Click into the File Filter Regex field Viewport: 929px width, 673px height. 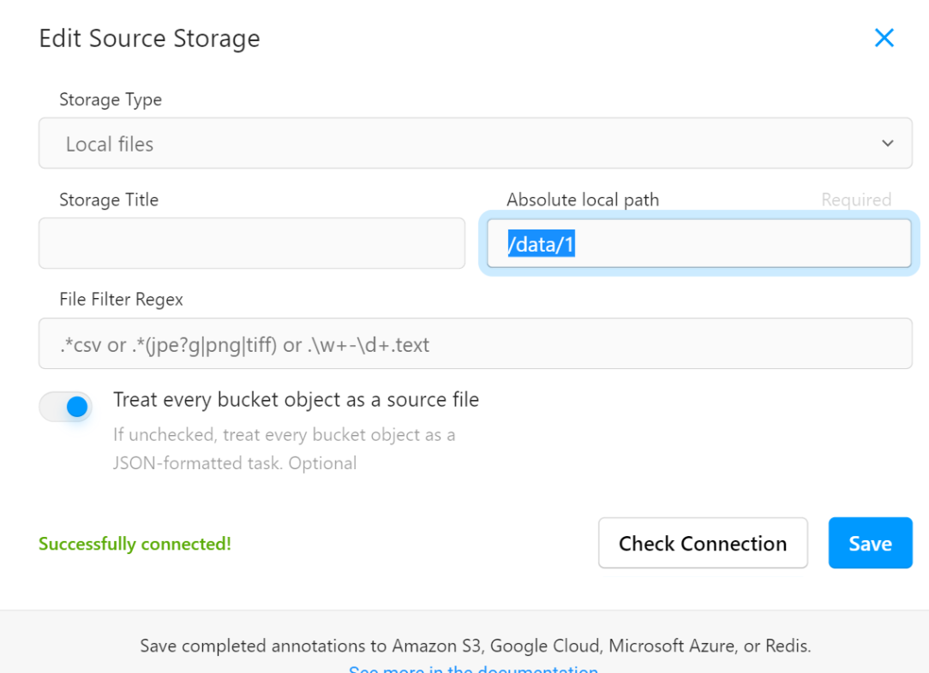click(475, 344)
